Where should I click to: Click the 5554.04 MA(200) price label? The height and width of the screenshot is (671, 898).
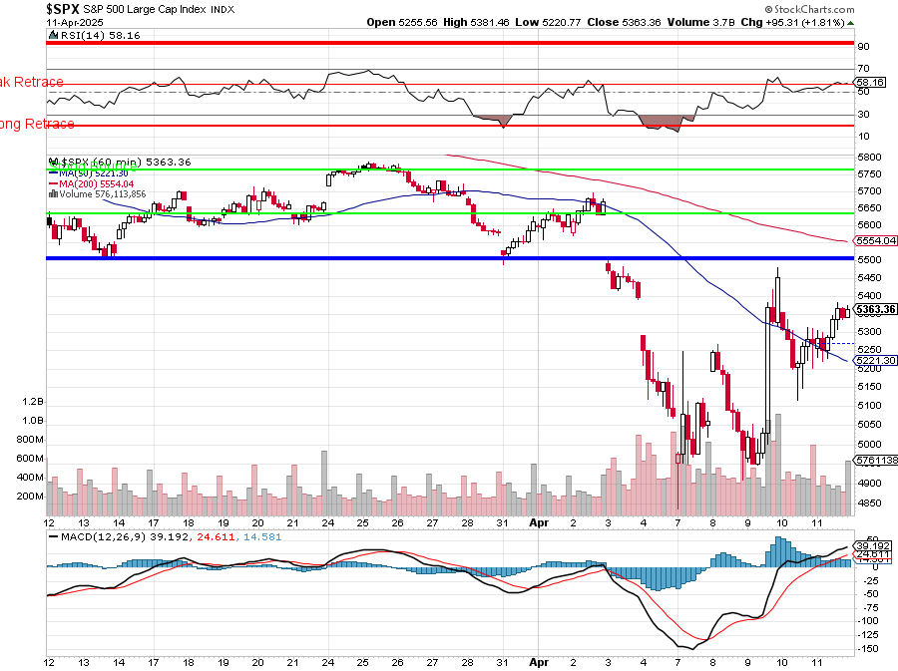(875, 241)
